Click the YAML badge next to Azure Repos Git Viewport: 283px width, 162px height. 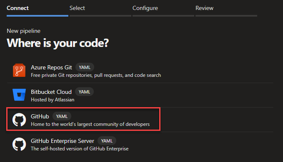click(85, 67)
